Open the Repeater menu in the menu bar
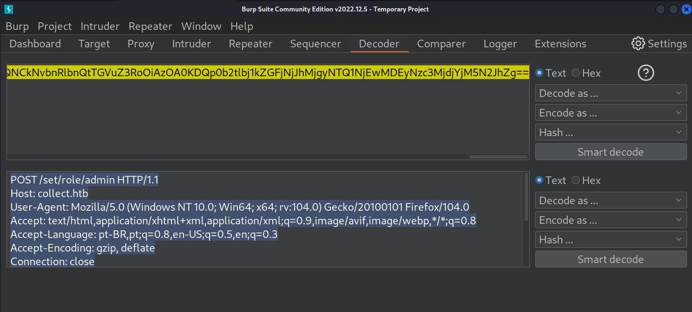 tap(150, 26)
